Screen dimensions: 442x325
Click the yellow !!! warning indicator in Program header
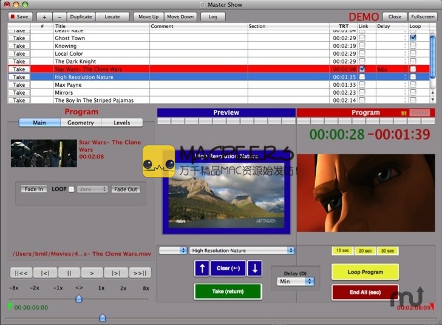[404, 113]
